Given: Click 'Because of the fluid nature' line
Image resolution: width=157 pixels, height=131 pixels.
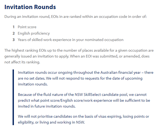Looking at the screenshot, I should (82, 95).
